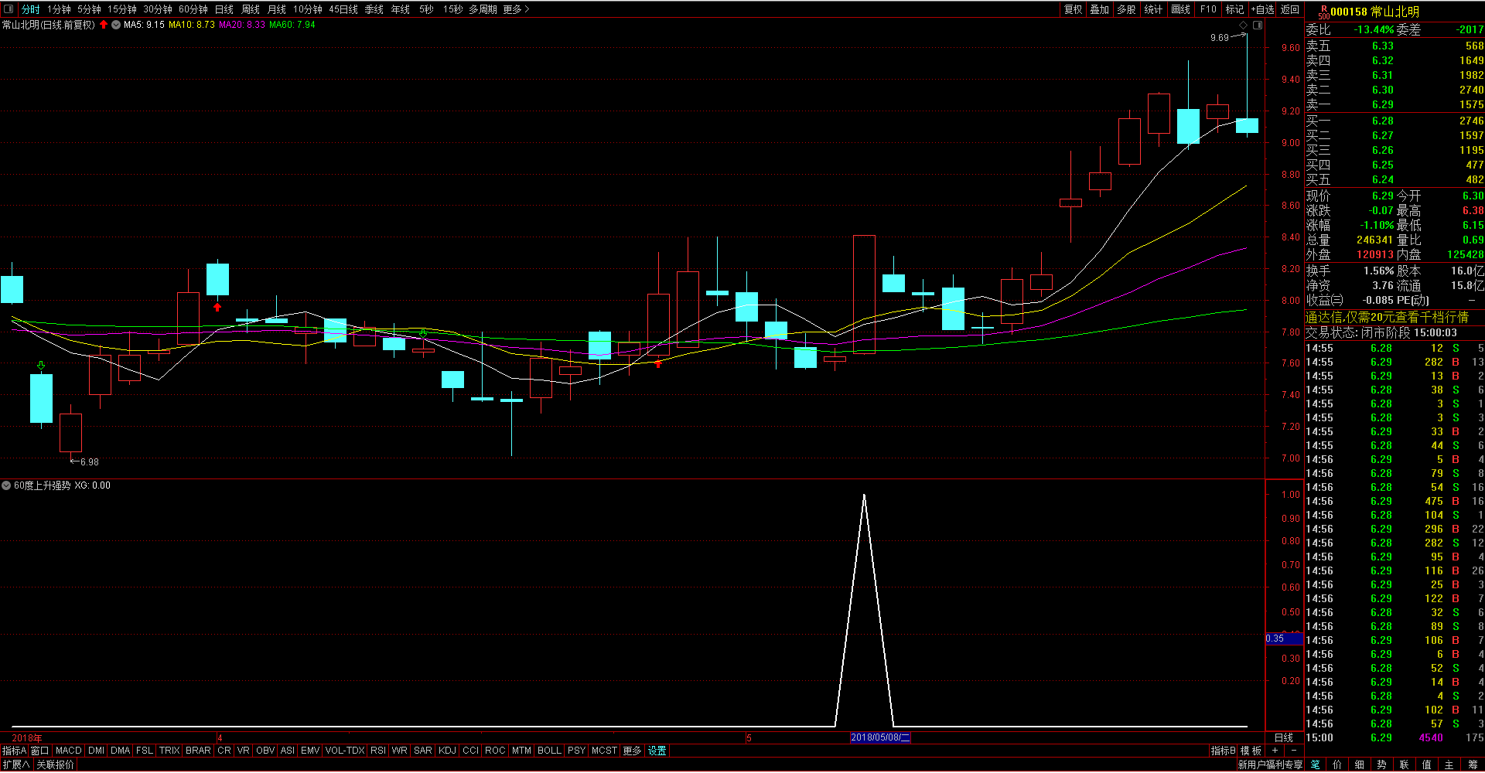This screenshot has height=773, width=1485.
Task: Select 细 tab in bottom-right panel
Action: (x=1360, y=764)
